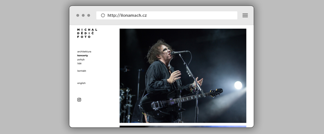Image resolution: width=324 pixels, height=134 pixels.
Task: Click the page reload icon
Action: (103, 15)
